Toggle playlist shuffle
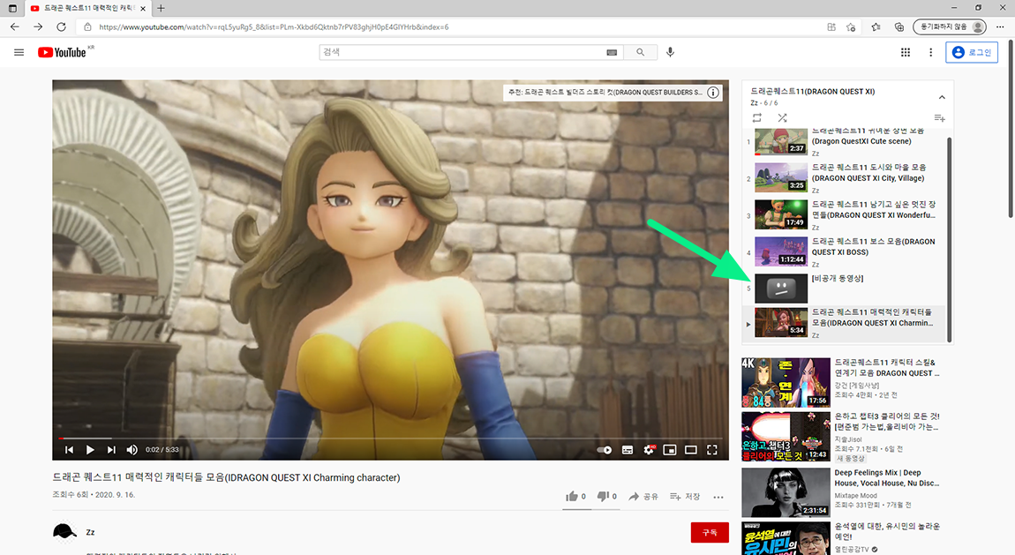The height and width of the screenshot is (555, 1015). click(x=782, y=117)
